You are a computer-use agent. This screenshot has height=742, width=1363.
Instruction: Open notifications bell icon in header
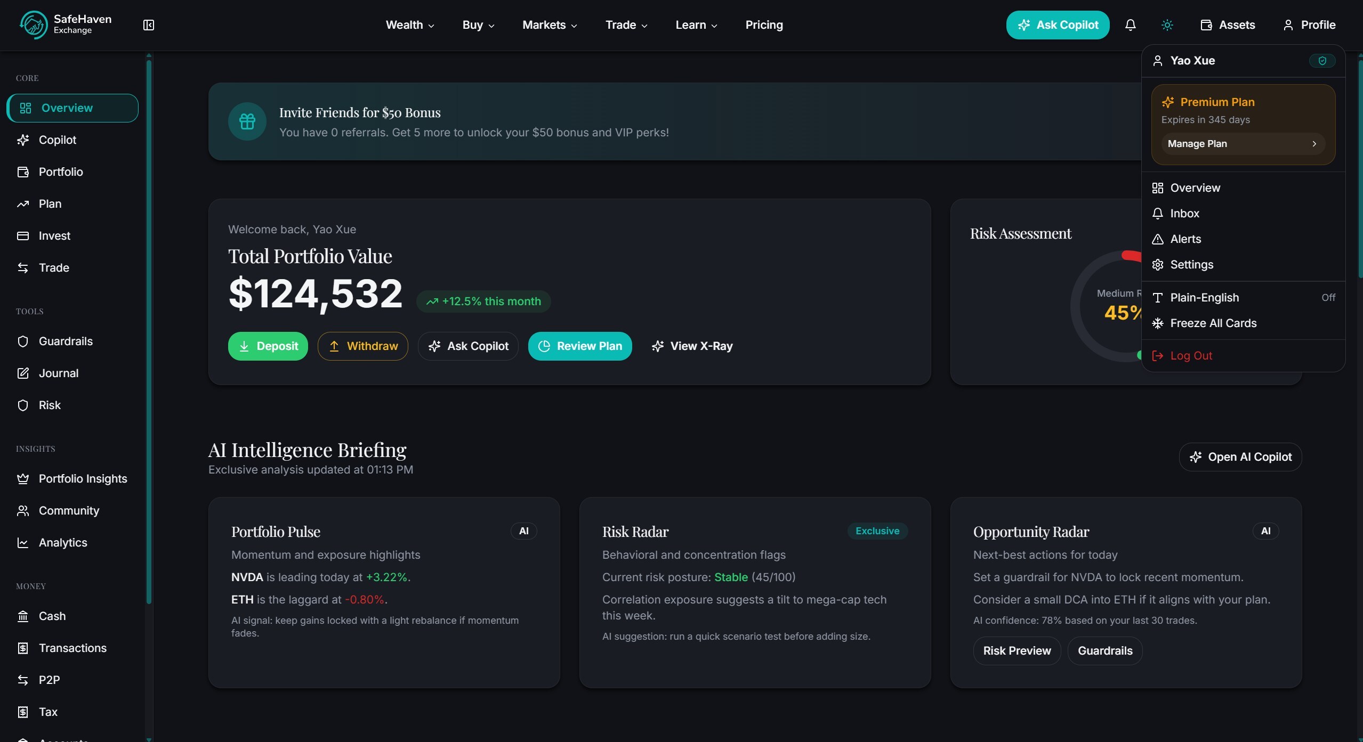[1130, 25]
